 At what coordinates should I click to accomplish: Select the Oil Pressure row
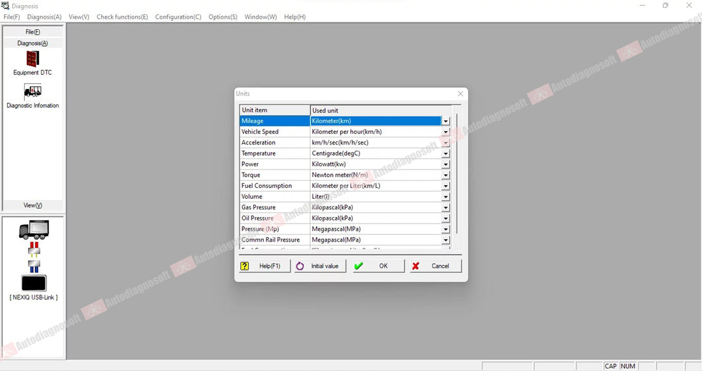point(344,218)
